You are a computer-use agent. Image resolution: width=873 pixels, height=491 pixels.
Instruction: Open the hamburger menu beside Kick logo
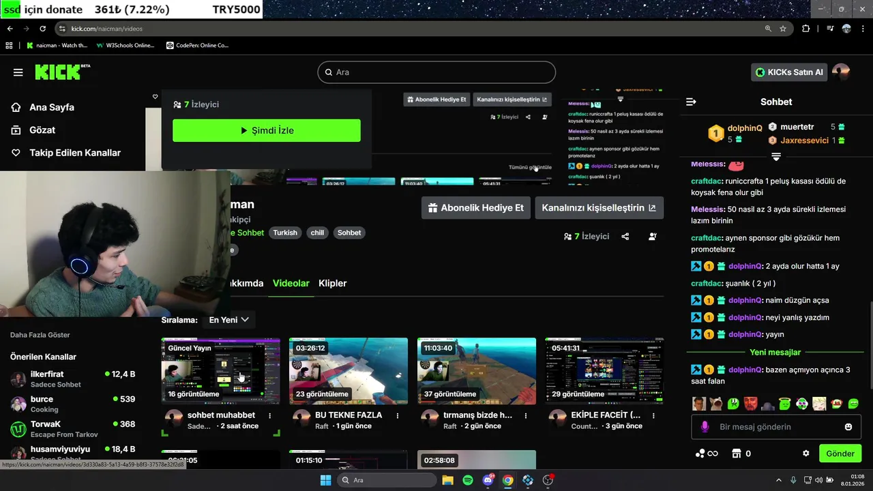pyautogui.click(x=18, y=72)
